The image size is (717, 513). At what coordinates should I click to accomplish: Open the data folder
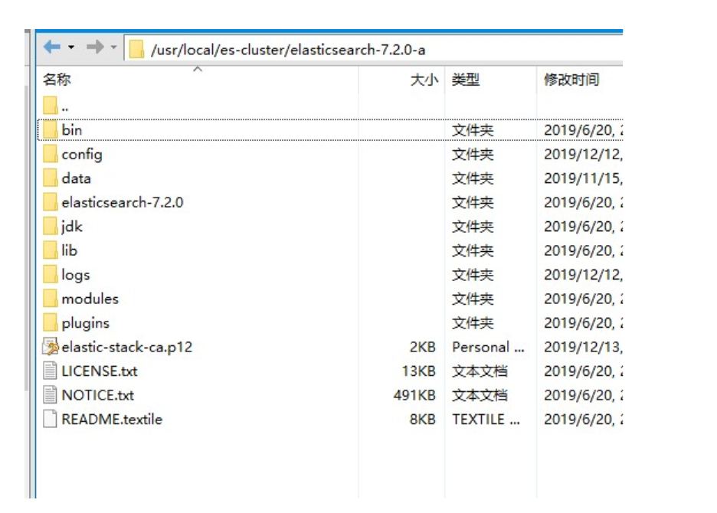pyautogui.click(x=77, y=178)
